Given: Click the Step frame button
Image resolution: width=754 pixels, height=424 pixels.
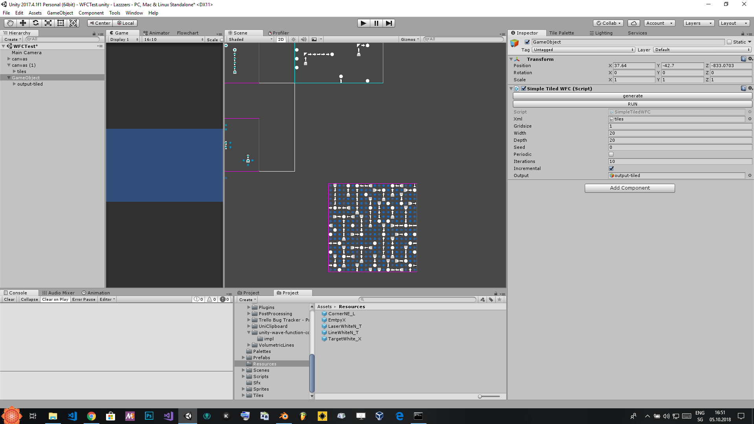Looking at the screenshot, I should pos(389,23).
